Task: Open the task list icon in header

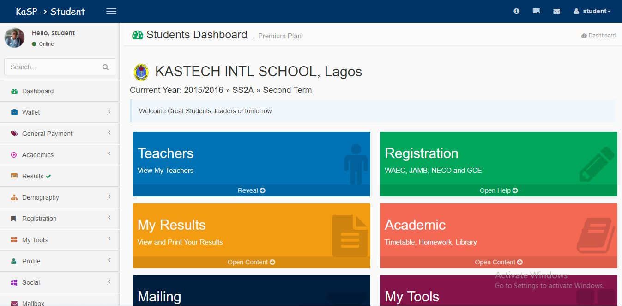Action: point(536,11)
